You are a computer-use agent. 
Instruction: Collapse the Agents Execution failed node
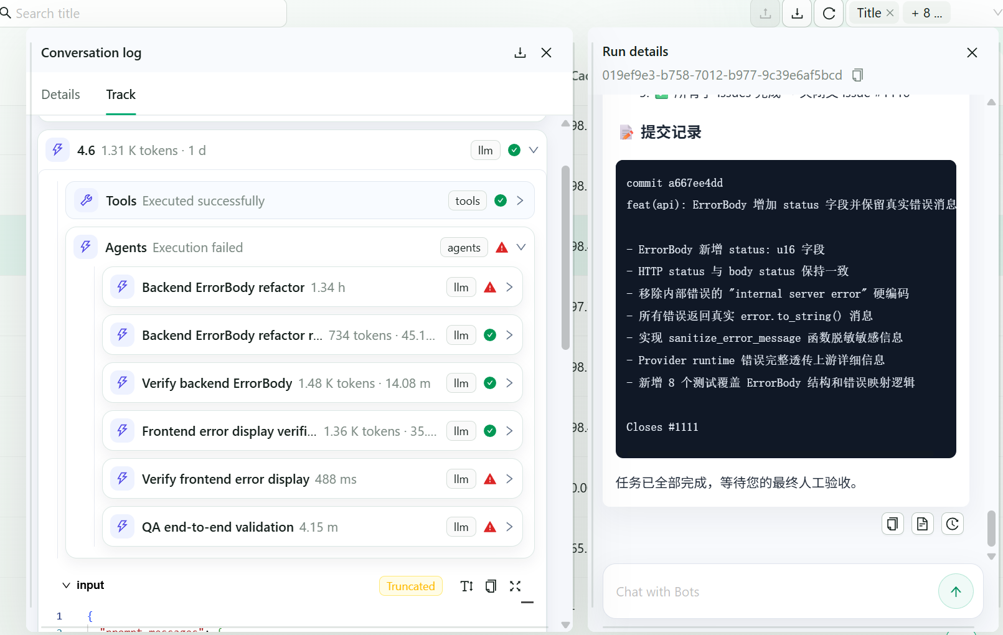click(x=521, y=247)
